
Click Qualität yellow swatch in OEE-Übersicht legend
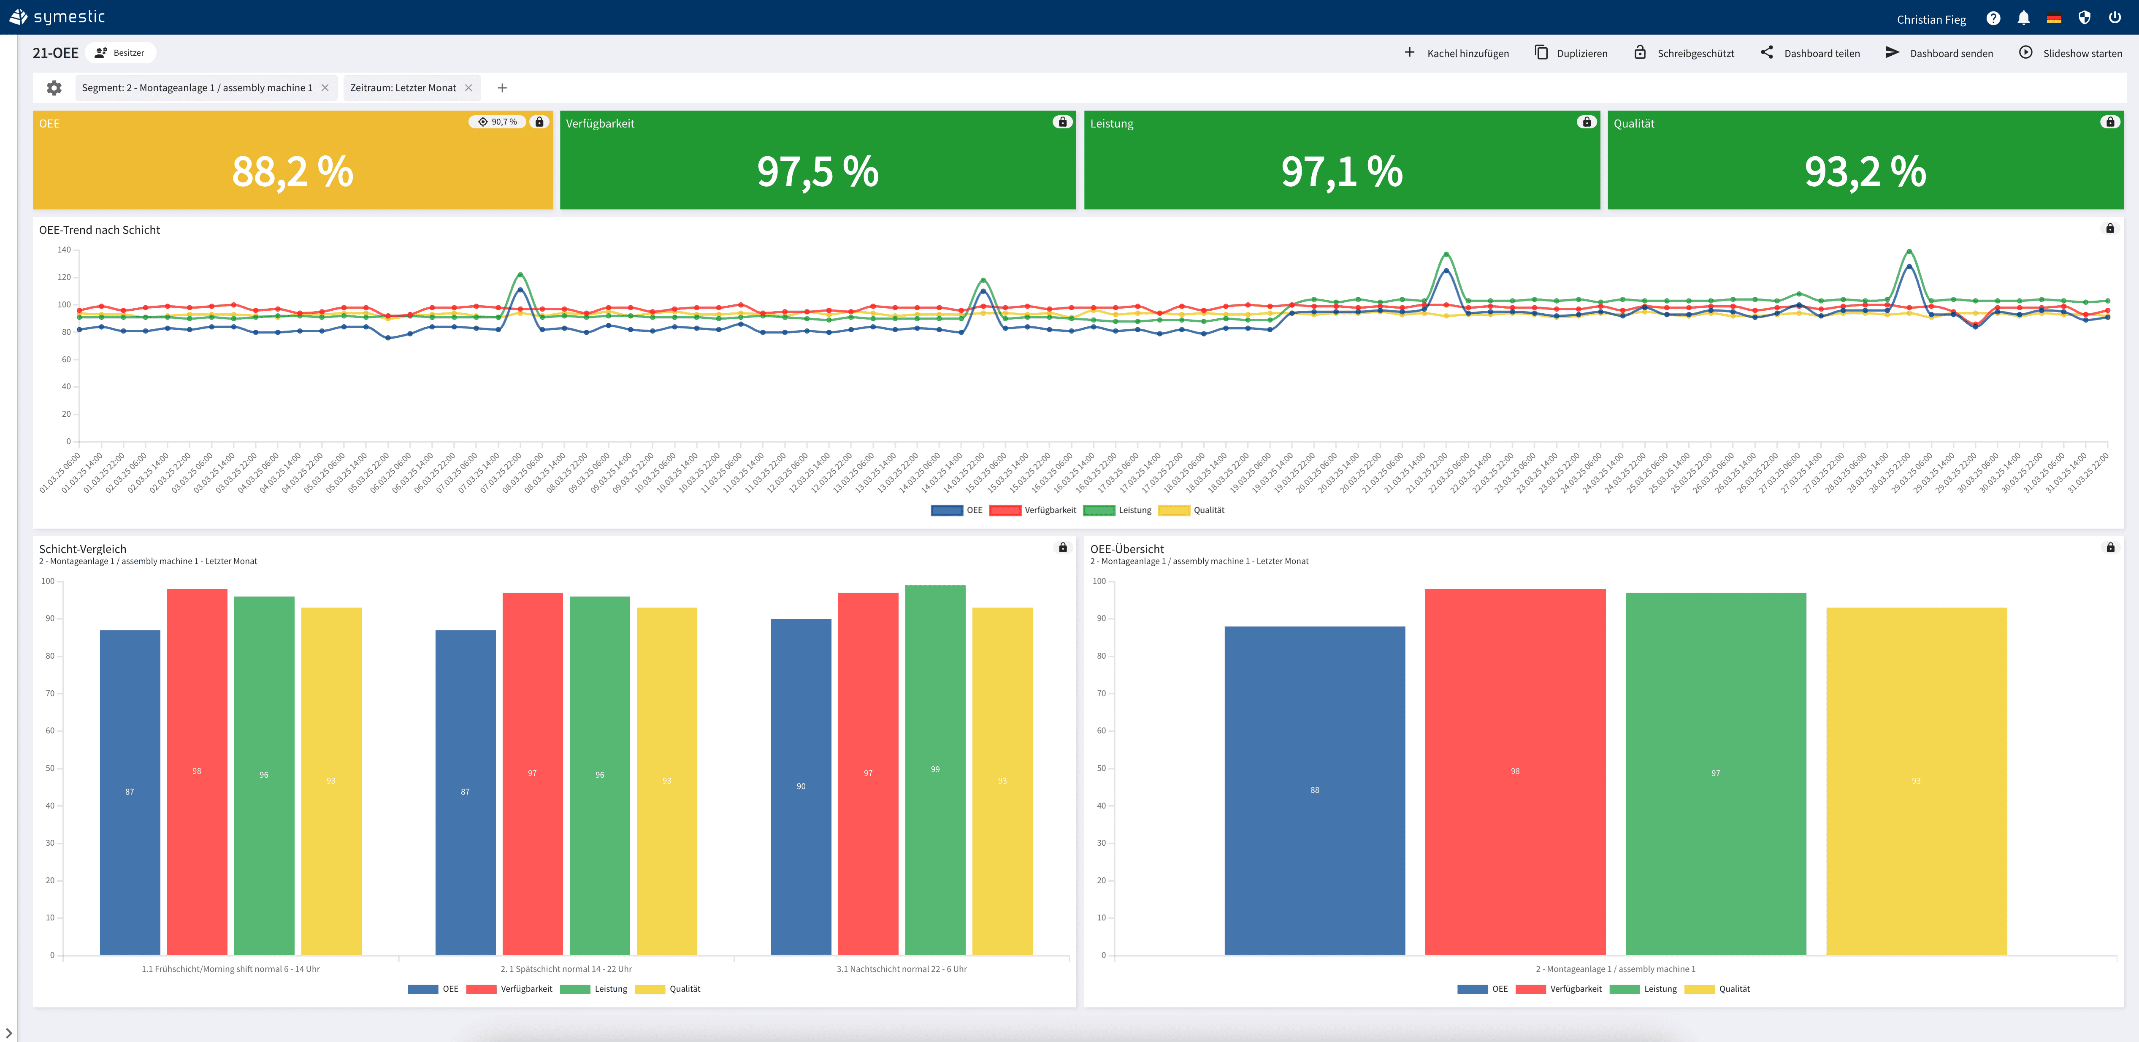tap(1700, 989)
